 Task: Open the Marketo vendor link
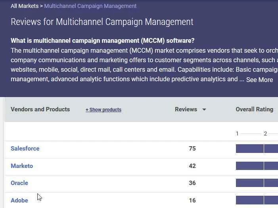pos(22,166)
